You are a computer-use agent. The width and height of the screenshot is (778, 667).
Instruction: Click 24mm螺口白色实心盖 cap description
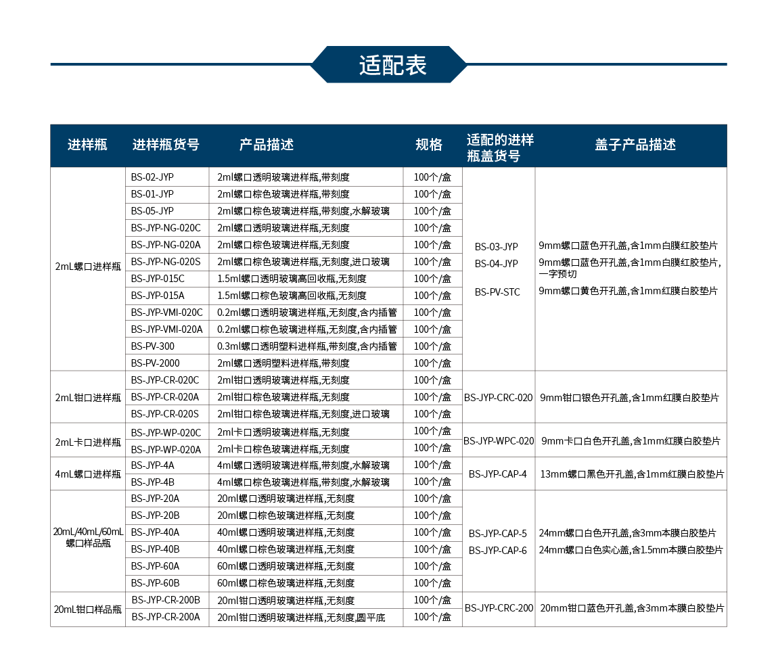click(x=631, y=550)
